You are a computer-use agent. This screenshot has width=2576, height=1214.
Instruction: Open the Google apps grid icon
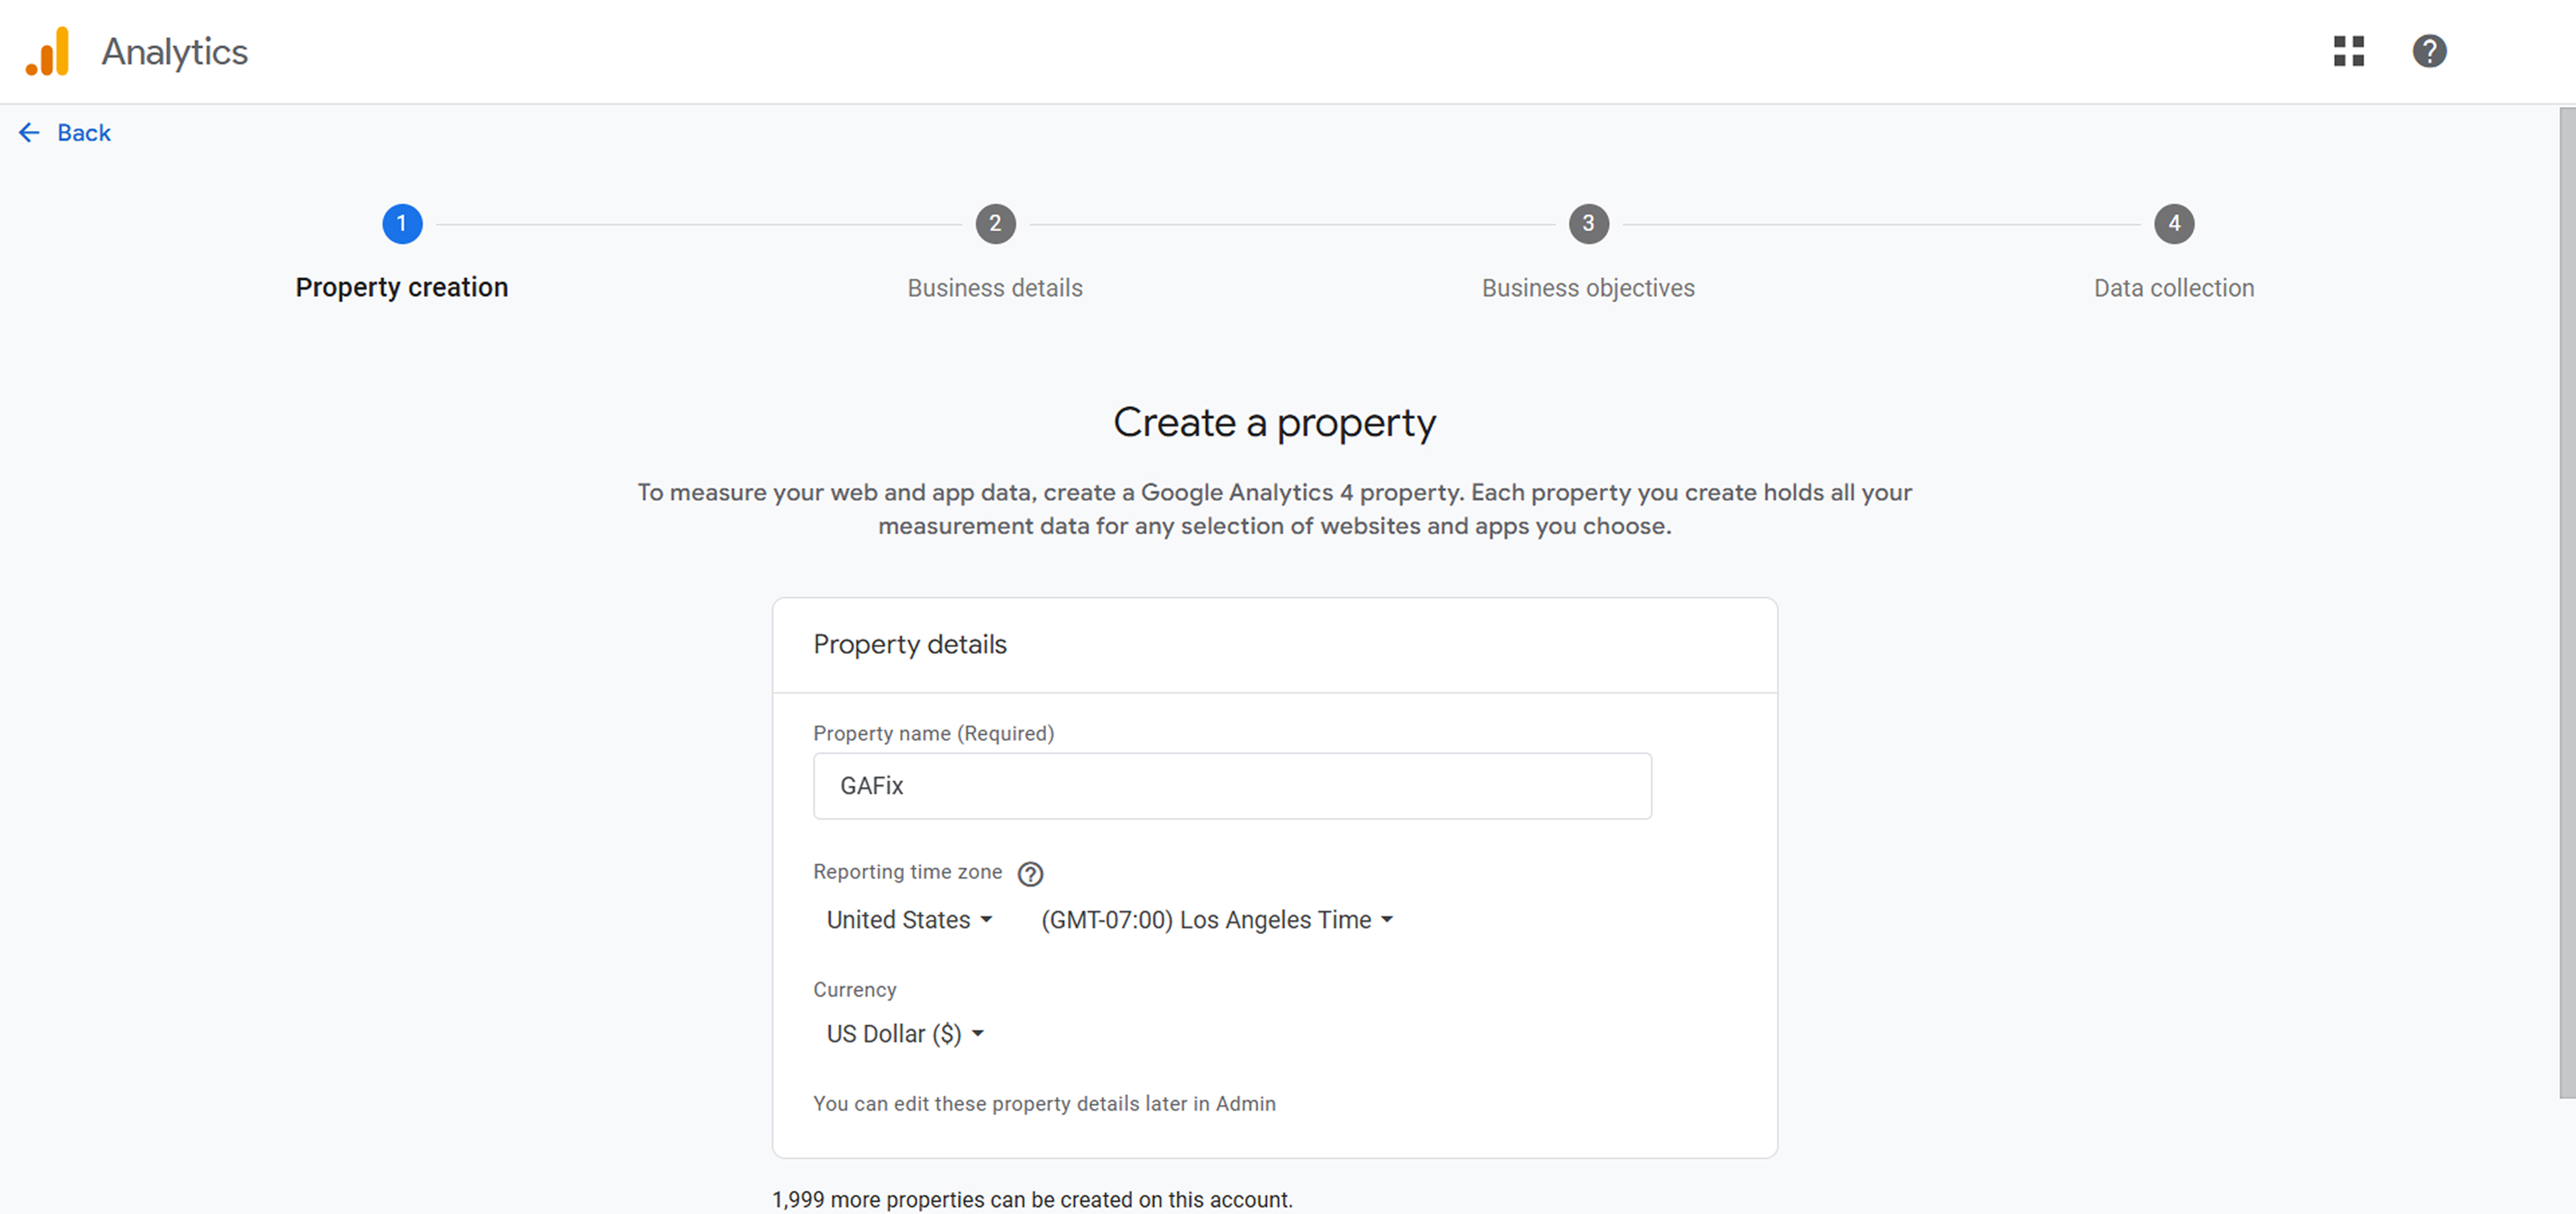click(2348, 51)
